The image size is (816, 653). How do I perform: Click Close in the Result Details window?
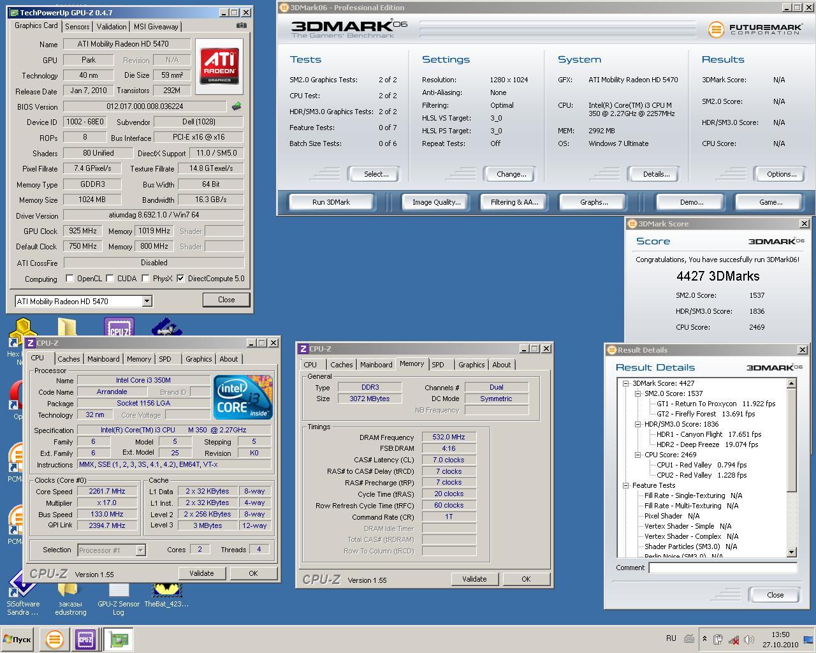pos(775,595)
